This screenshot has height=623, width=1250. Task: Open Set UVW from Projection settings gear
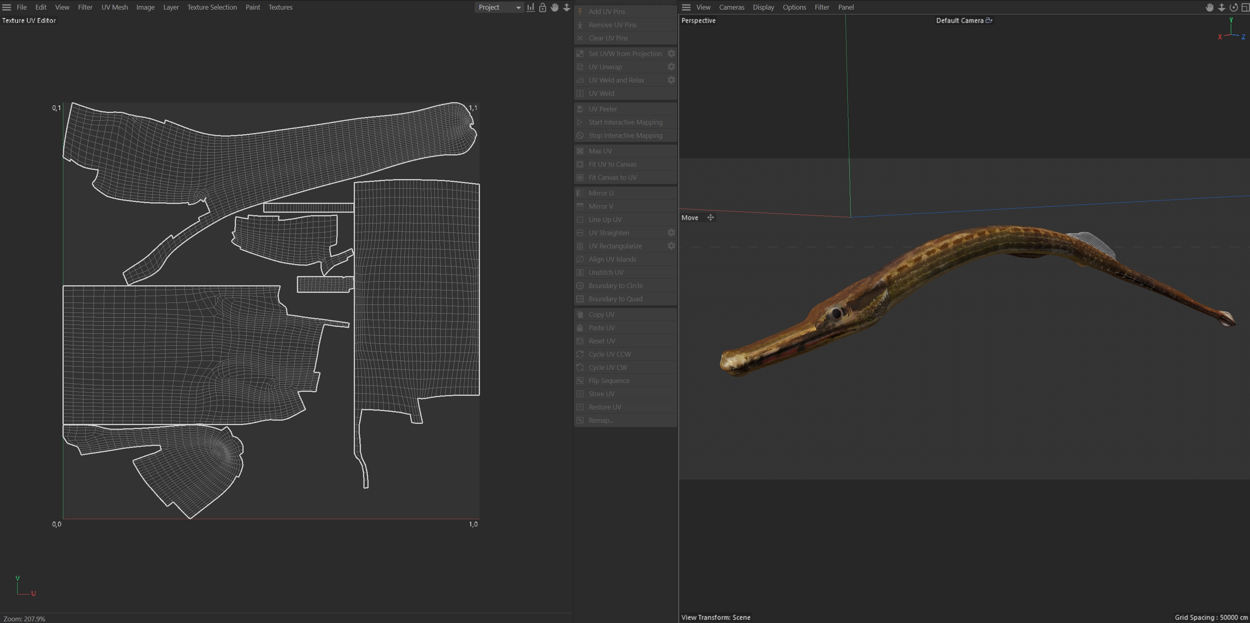click(x=671, y=53)
